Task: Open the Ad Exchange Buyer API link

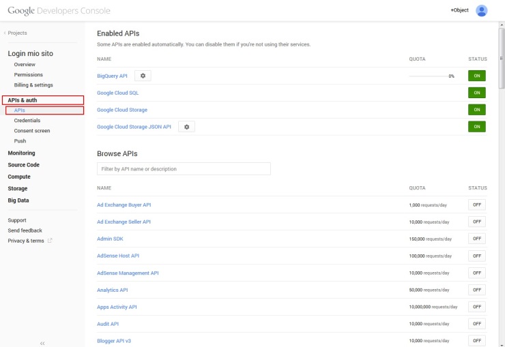Action: (x=124, y=205)
